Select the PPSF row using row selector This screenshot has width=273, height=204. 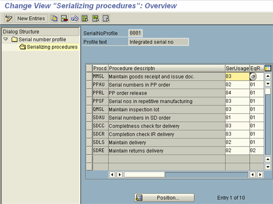pos(89,101)
